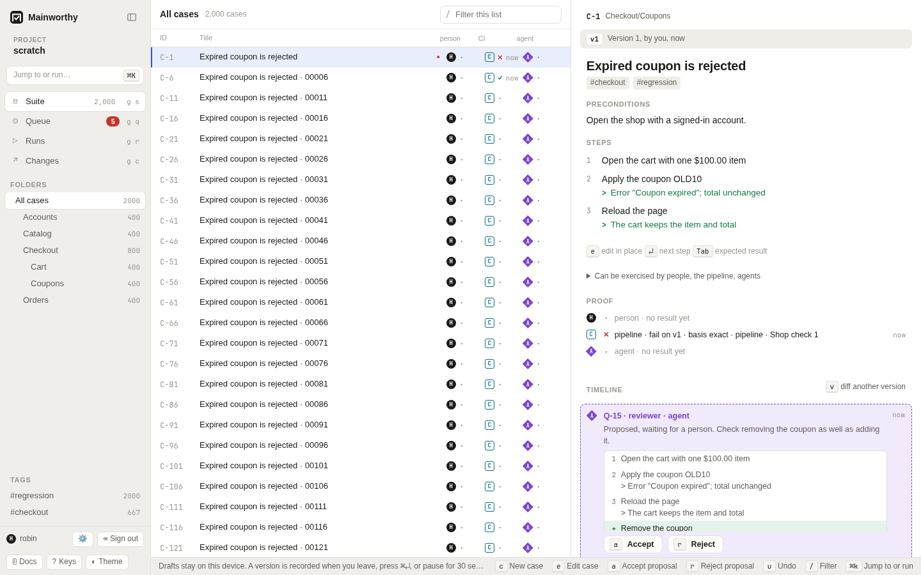The image size is (921, 575).
Task: Focus the 'Jump to or run…' box
Action: [75, 75]
